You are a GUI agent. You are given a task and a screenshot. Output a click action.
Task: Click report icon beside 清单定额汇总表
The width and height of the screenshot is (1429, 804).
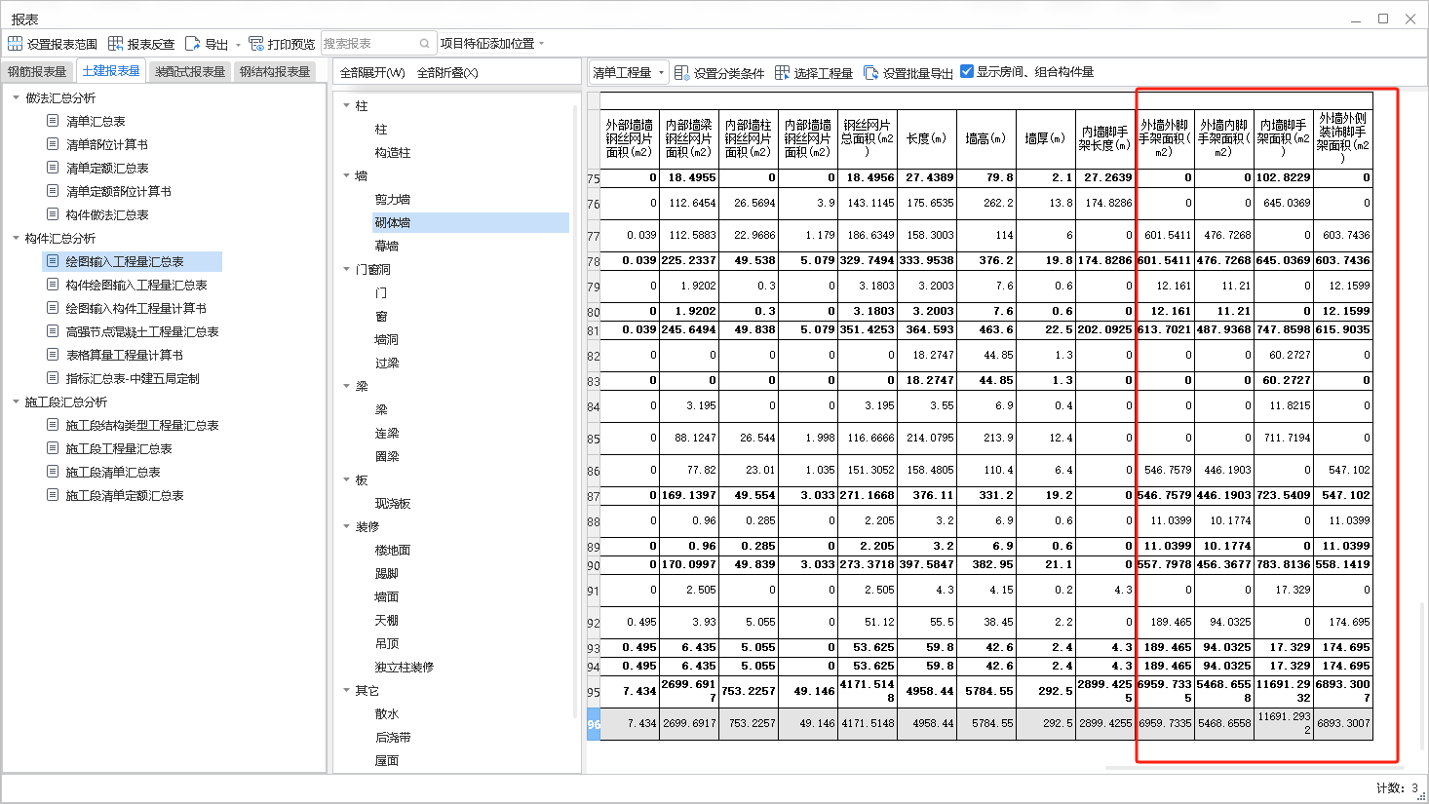click(53, 168)
